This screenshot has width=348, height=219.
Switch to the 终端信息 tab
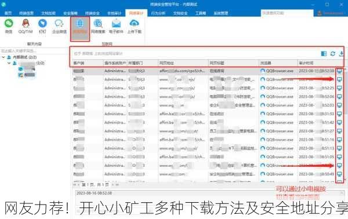click(x=26, y=13)
